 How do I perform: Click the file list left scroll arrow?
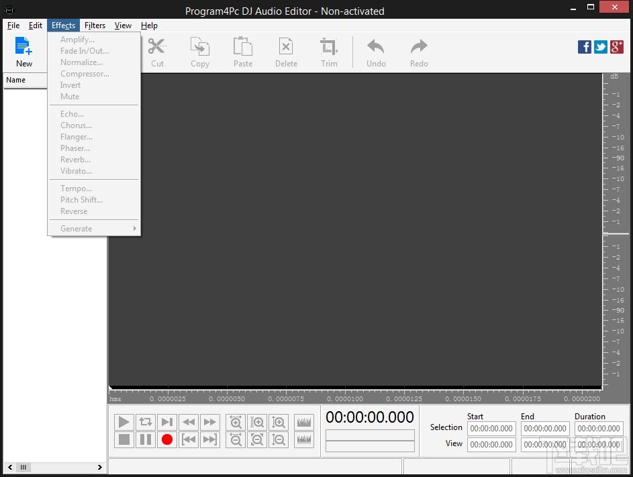pyautogui.click(x=10, y=468)
